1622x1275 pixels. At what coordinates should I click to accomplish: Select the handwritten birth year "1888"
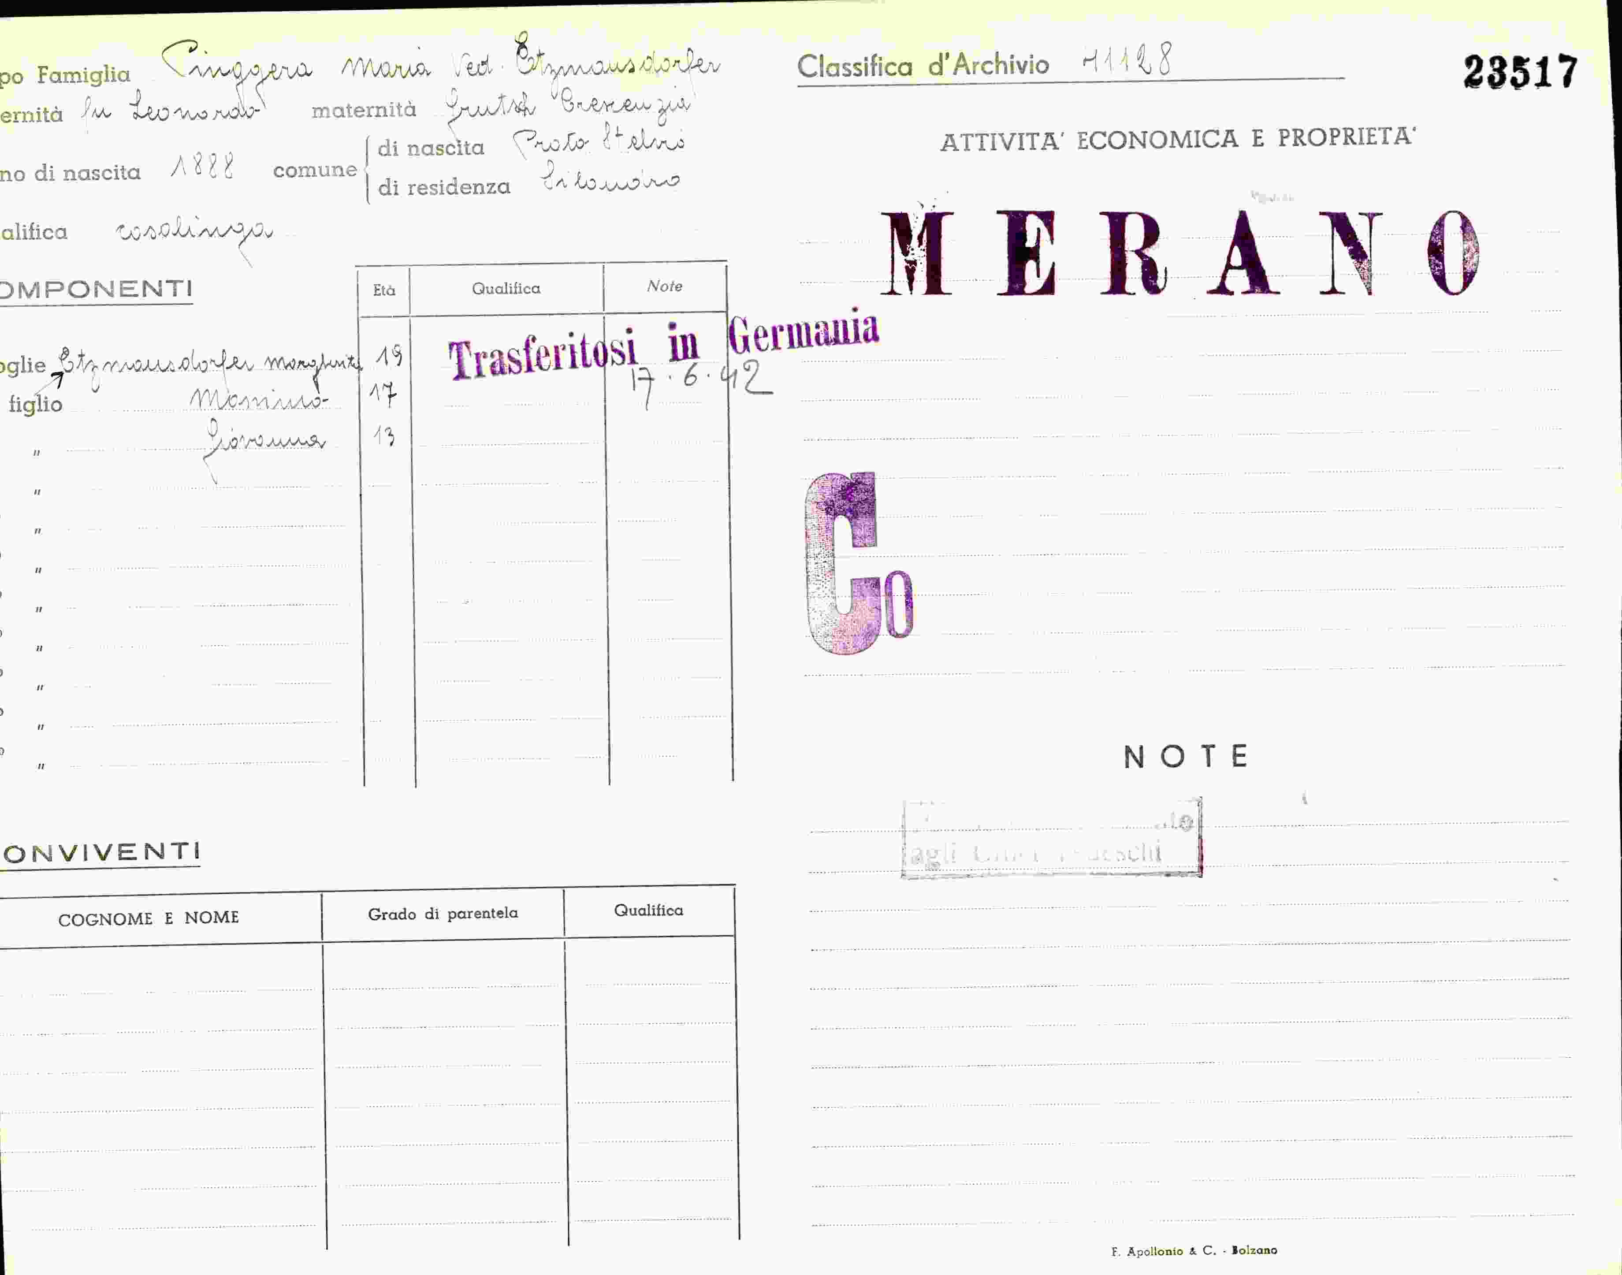click(202, 166)
